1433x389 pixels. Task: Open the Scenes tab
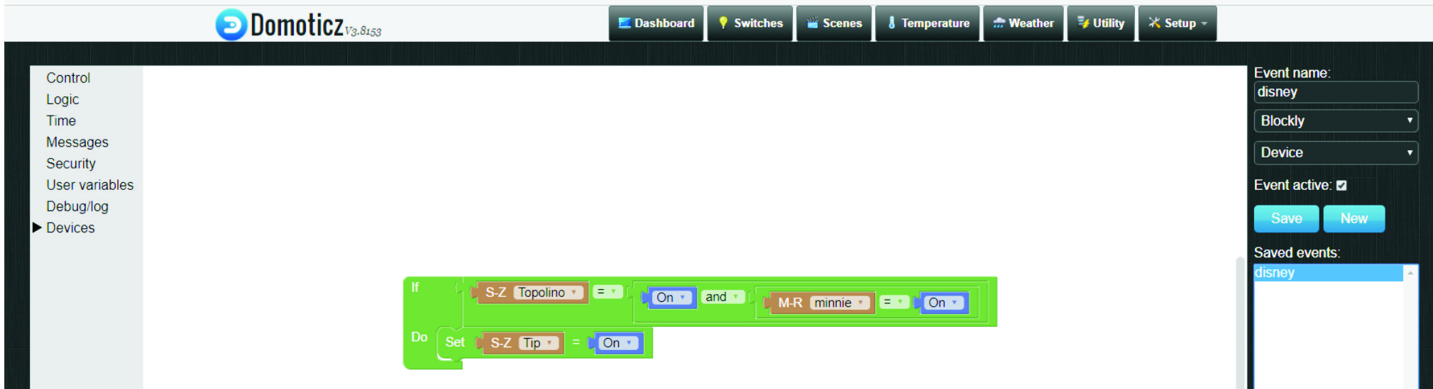[834, 23]
